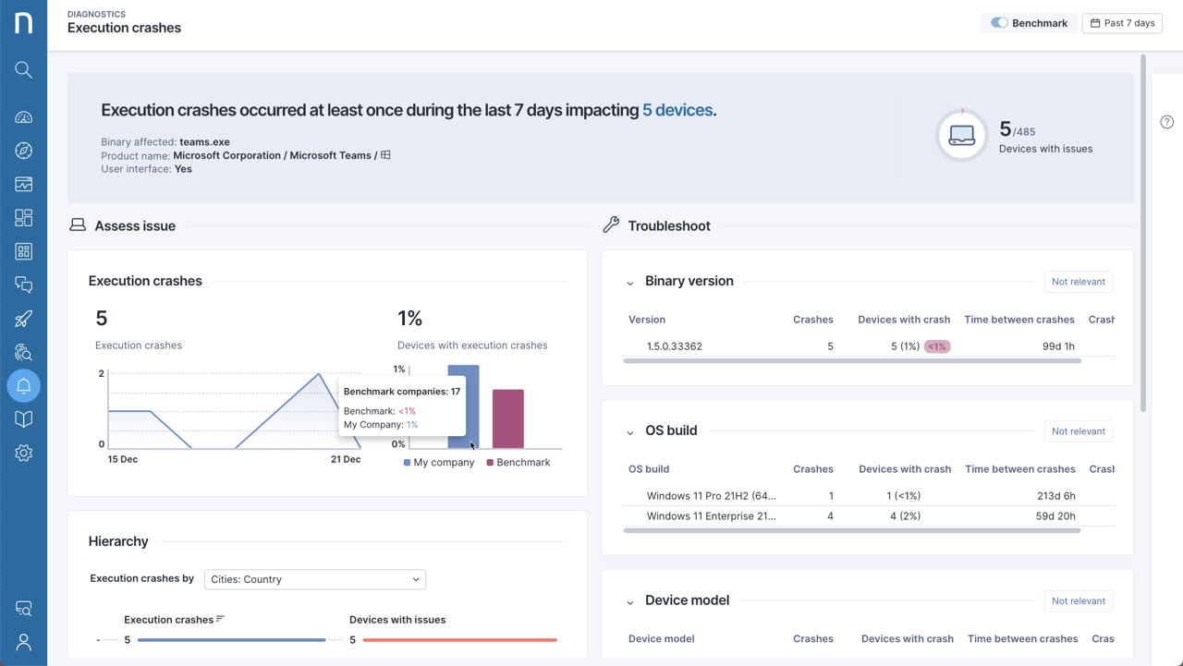Click the table icon beside Microsoft Teams
Image resolution: width=1183 pixels, height=666 pixels.
click(385, 155)
